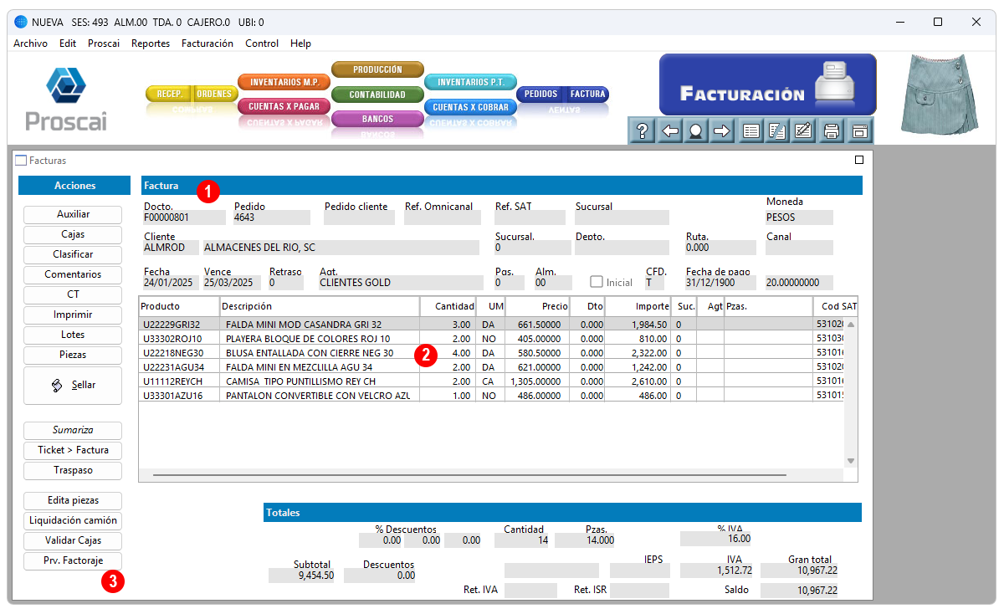Open the Control menu
This screenshot has width=1004, height=614.
pyautogui.click(x=262, y=43)
